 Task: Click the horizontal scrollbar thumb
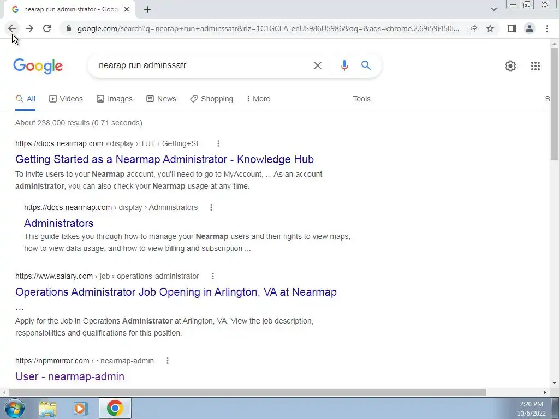(x=247, y=392)
